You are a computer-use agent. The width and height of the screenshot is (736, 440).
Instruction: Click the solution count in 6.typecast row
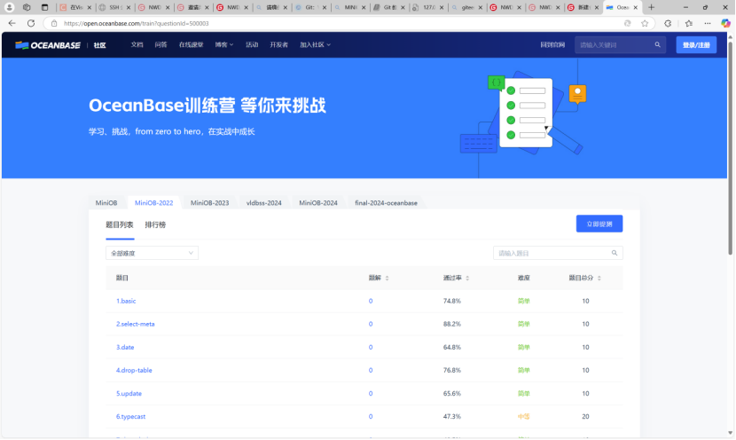[x=371, y=417]
